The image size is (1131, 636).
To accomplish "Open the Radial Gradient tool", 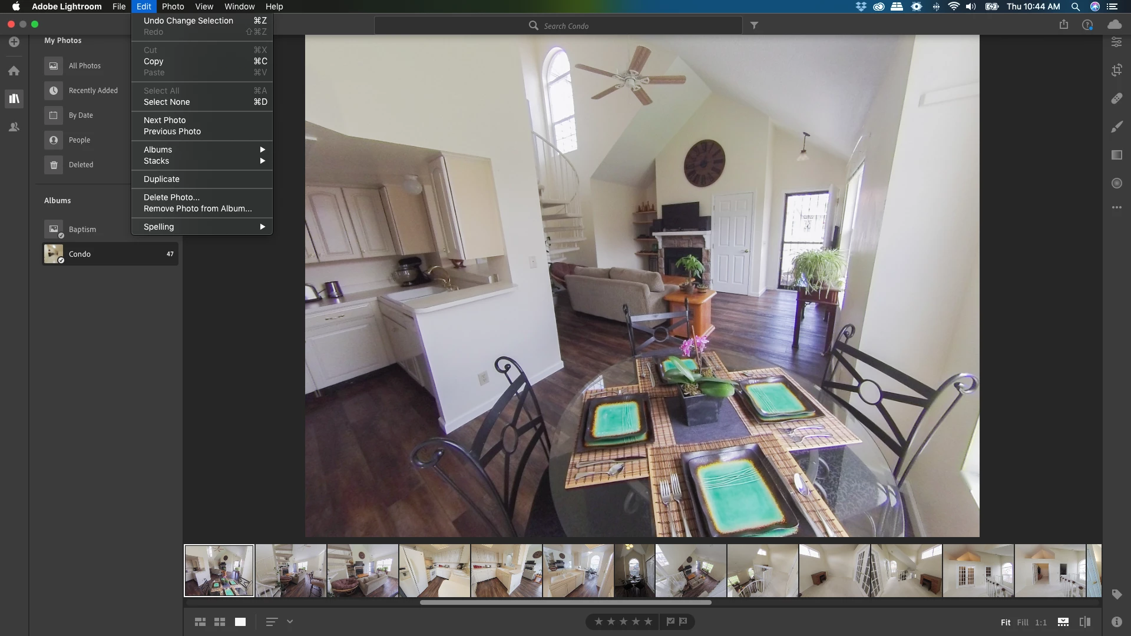I will (x=1116, y=183).
